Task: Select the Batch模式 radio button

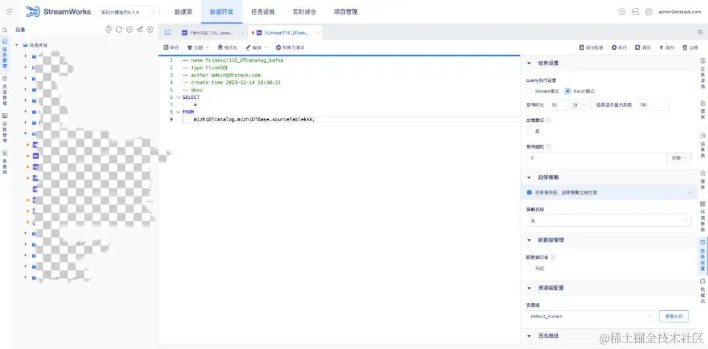Action: (568, 91)
